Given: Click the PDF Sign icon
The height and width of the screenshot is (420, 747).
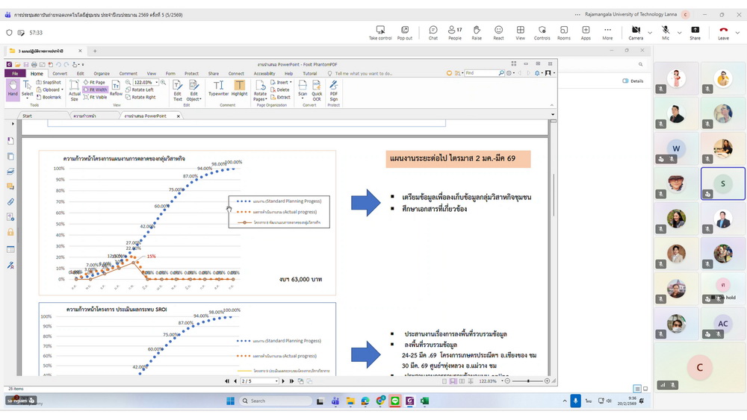Looking at the screenshot, I should pyautogui.click(x=333, y=90).
